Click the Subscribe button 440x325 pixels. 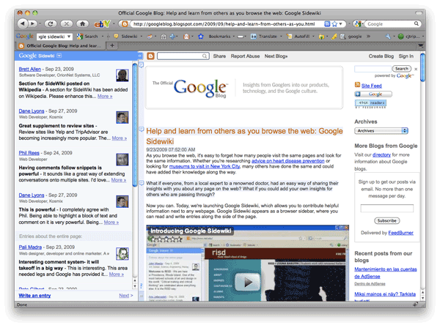[x=386, y=220]
